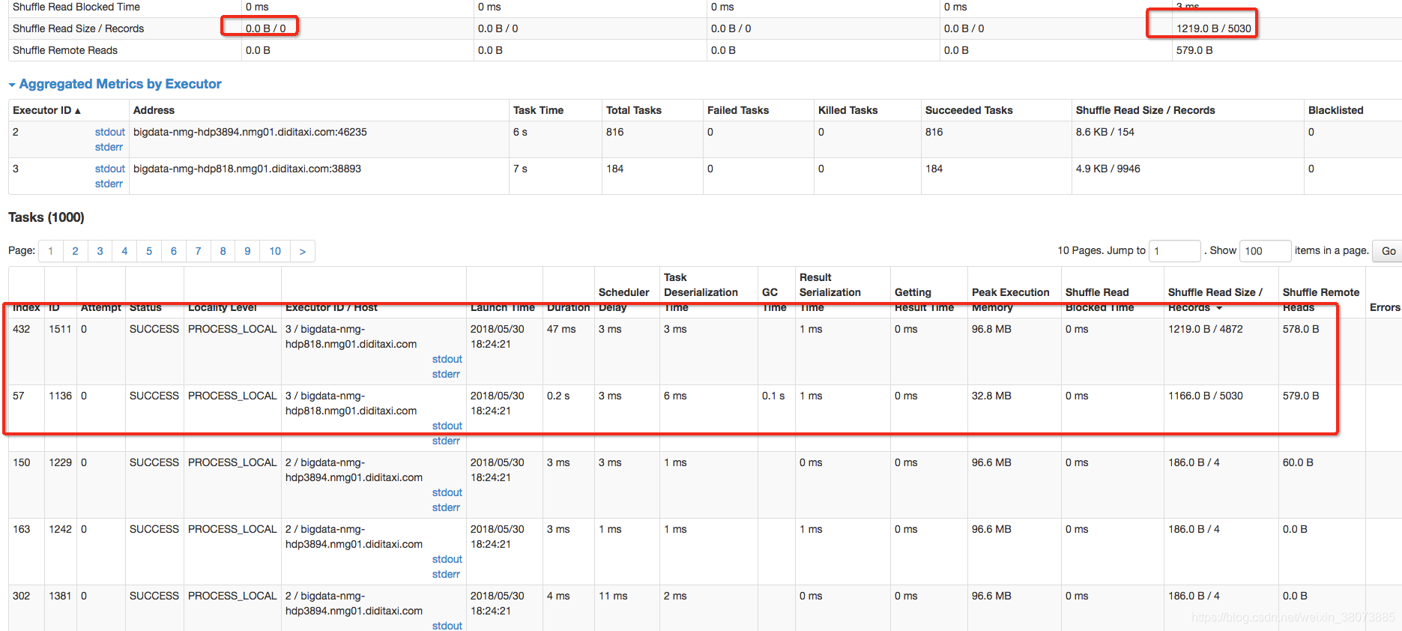Sort by Executor ID column header

pyautogui.click(x=46, y=110)
